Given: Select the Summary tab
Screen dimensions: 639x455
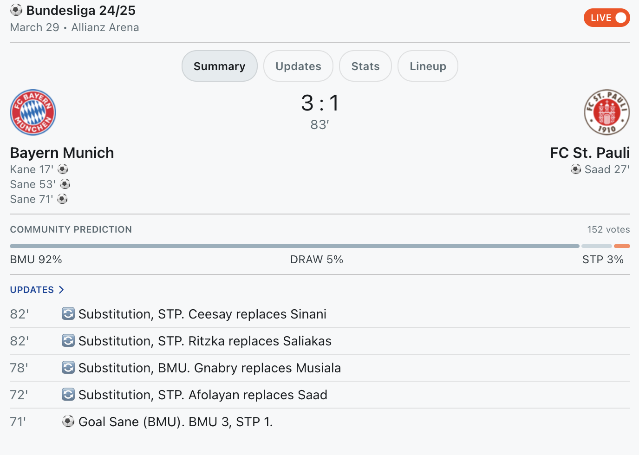Looking at the screenshot, I should [x=220, y=66].
